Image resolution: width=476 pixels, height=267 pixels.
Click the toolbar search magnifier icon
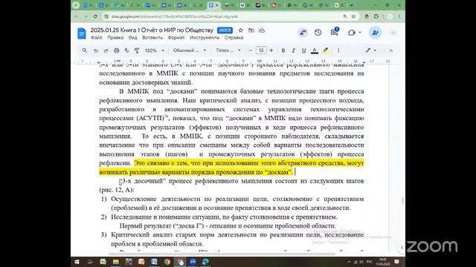85,50
